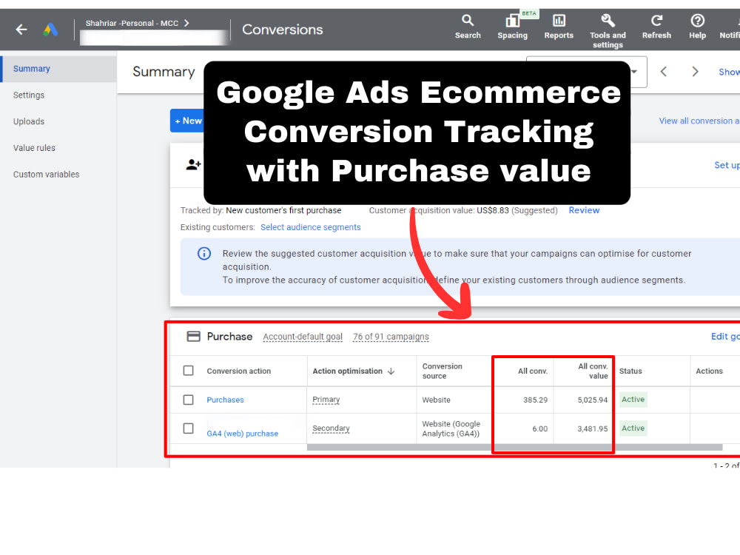740x555 pixels.
Task: Click the Review acquisition value link
Action: click(584, 210)
